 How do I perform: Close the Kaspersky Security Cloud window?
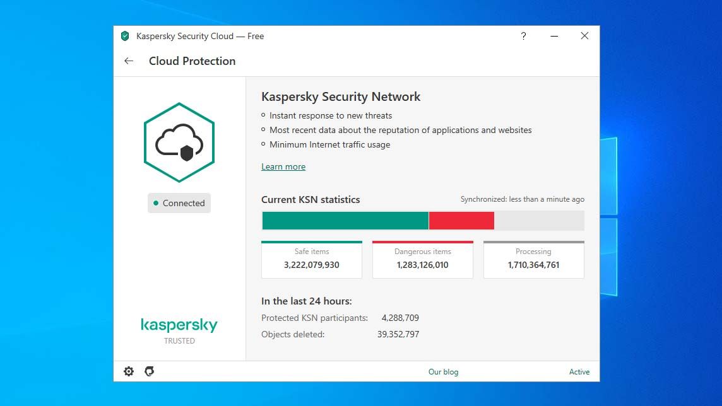click(584, 36)
